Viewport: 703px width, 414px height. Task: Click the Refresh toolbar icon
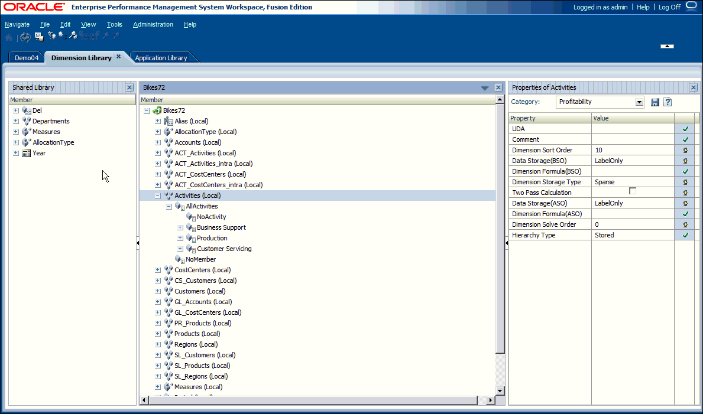tap(25, 37)
